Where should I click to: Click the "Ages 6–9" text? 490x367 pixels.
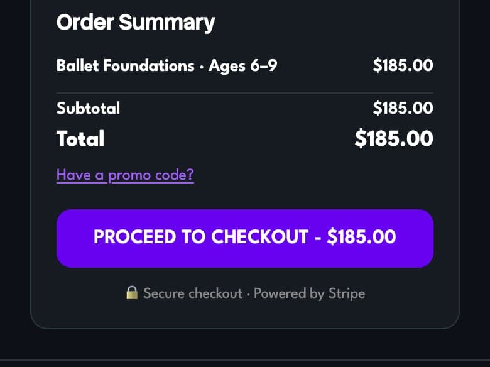point(243,66)
